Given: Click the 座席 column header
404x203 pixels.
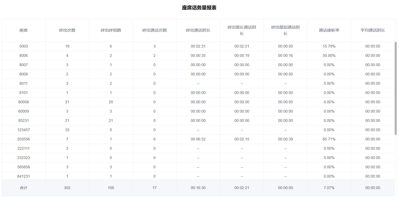Looking at the screenshot, I should (x=23, y=30).
